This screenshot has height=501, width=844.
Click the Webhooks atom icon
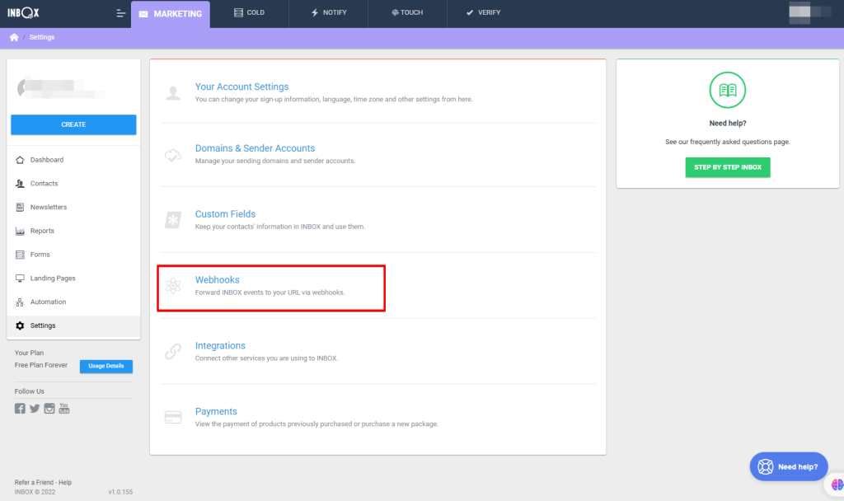click(x=173, y=286)
